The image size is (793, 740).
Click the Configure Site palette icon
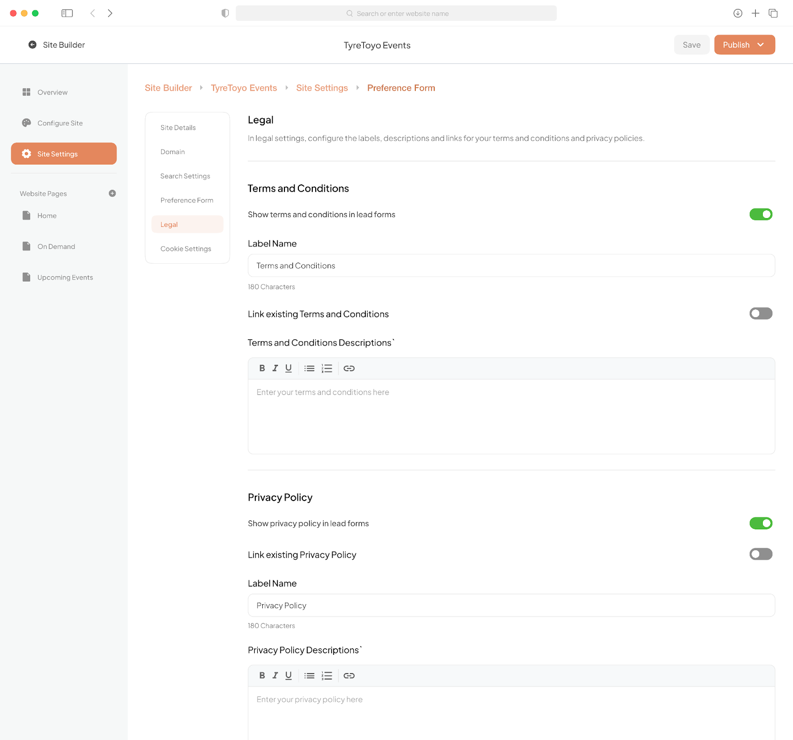26,123
